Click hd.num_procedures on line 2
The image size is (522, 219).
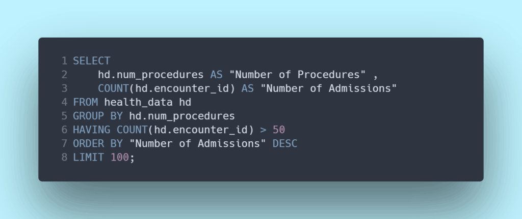pyautogui.click(x=151, y=75)
